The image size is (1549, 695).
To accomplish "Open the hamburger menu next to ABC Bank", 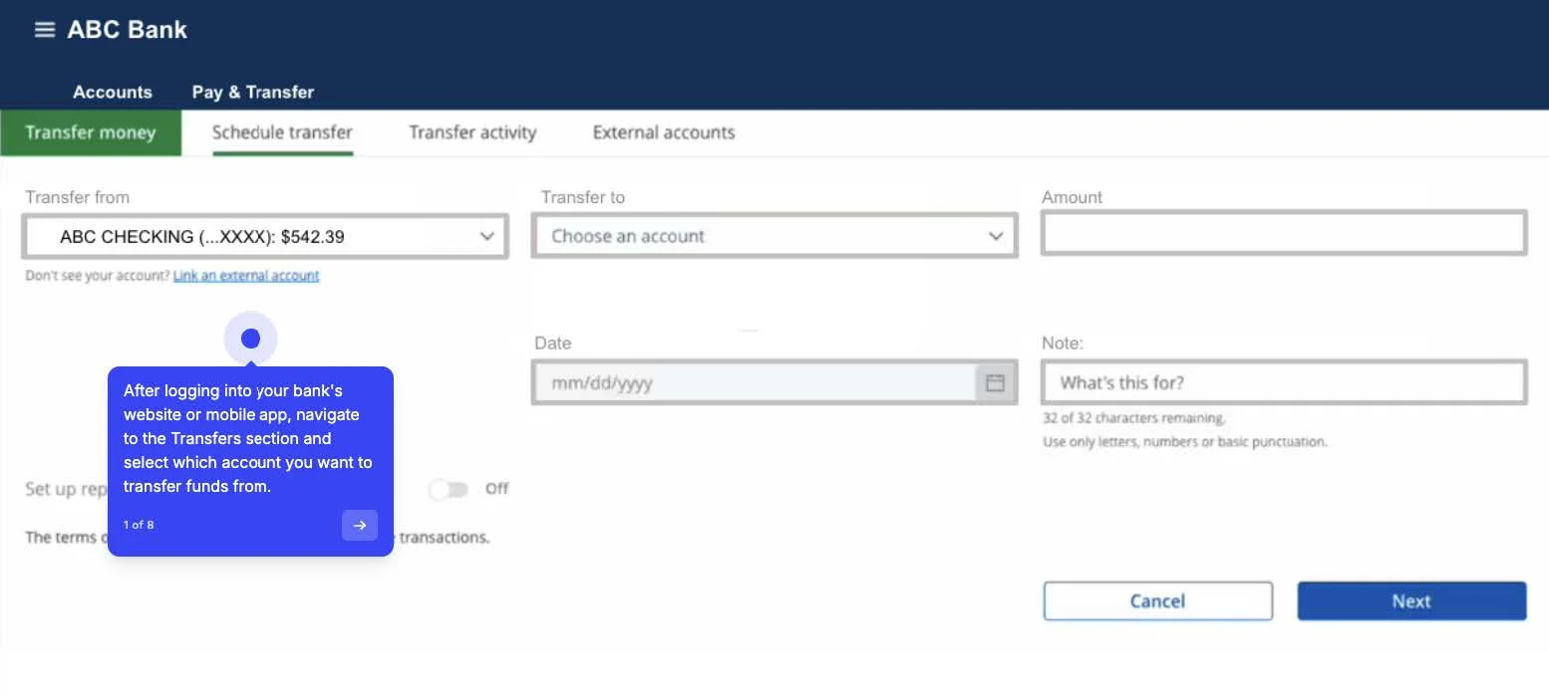I will point(44,30).
